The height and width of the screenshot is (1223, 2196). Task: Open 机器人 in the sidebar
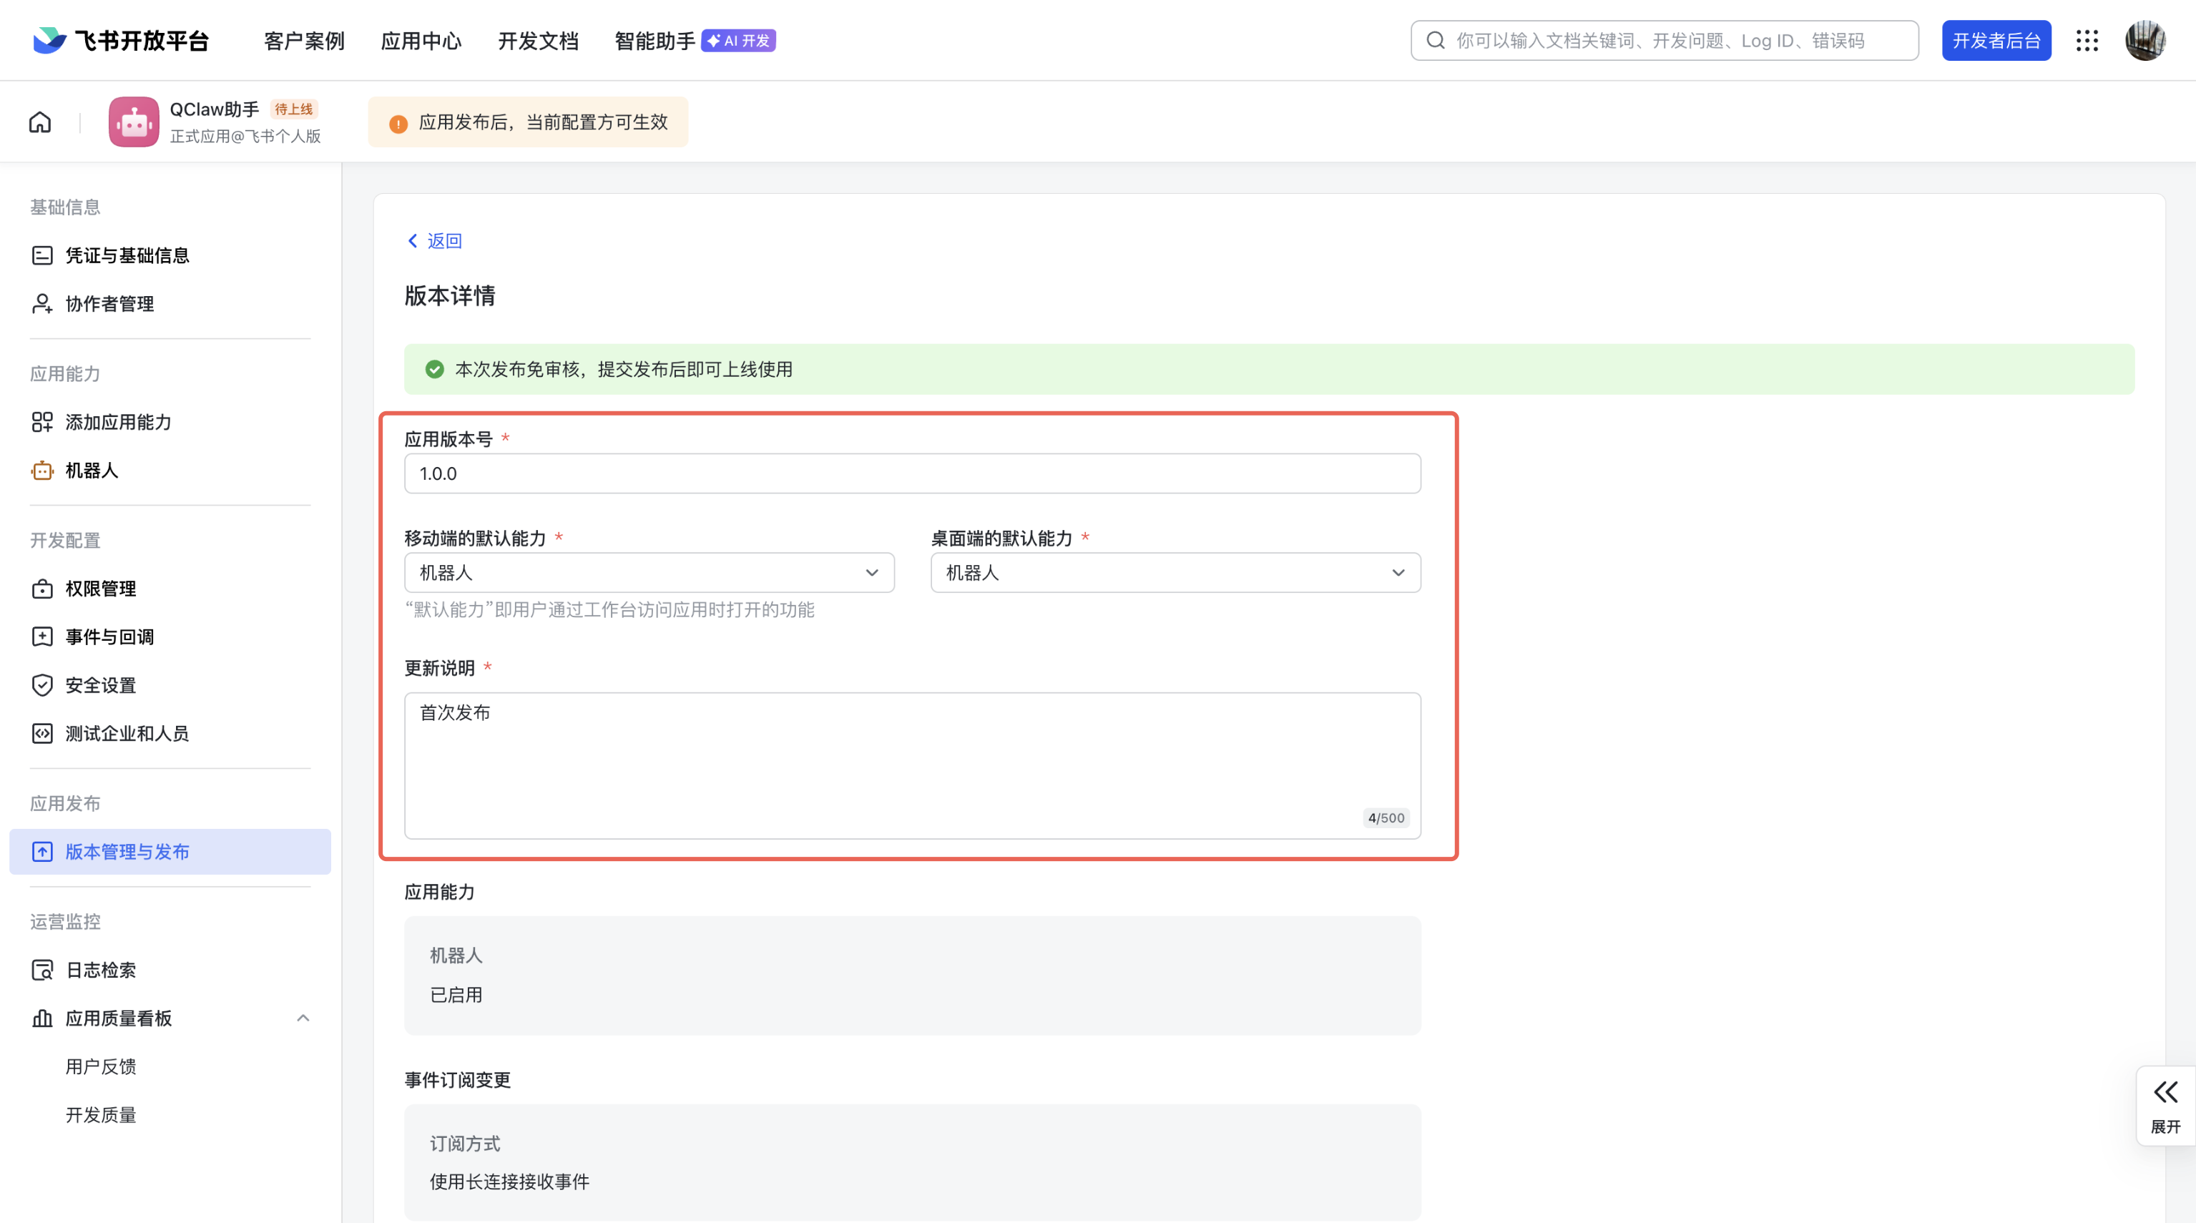pos(92,471)
